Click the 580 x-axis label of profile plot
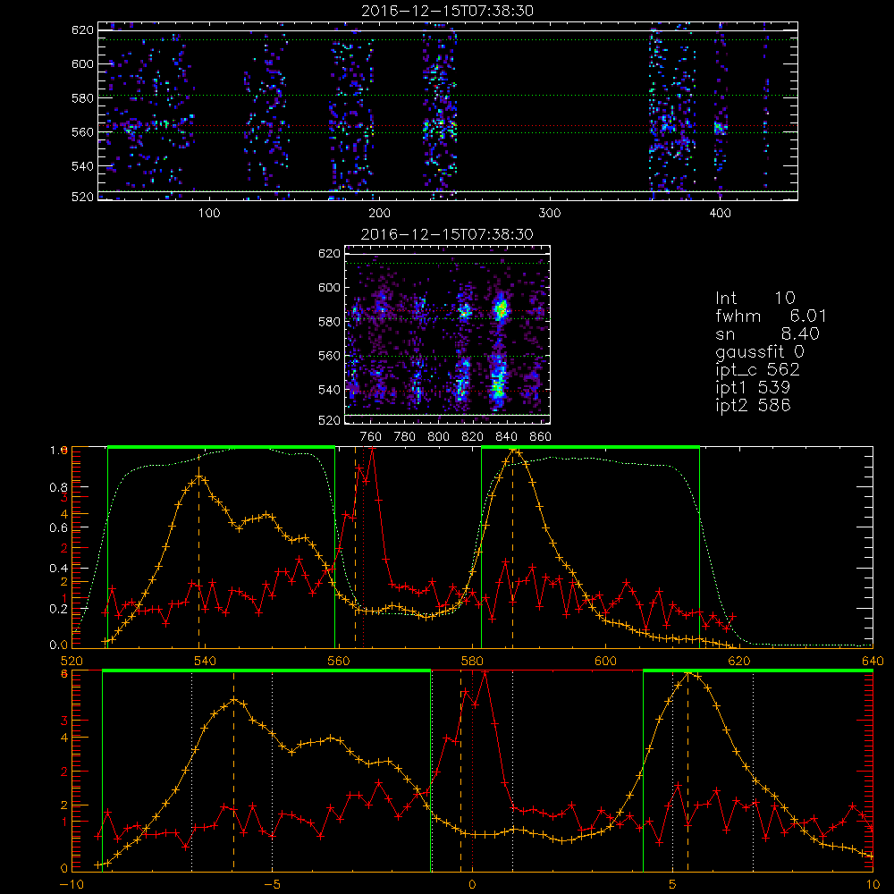The width and height of the screenshot is (894, 894). (472, 661)
